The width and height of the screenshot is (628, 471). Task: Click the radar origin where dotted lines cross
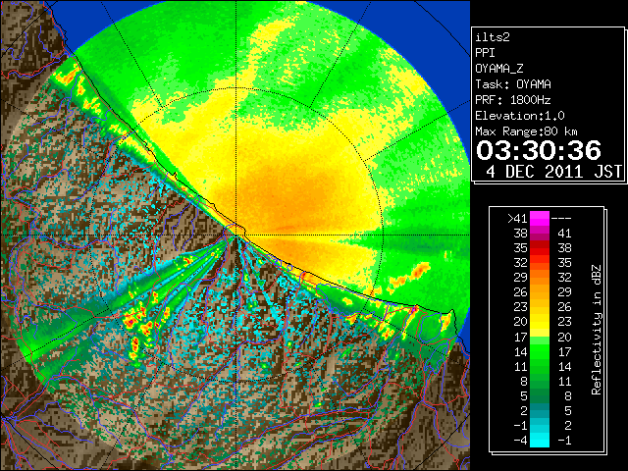coord(236,235)
